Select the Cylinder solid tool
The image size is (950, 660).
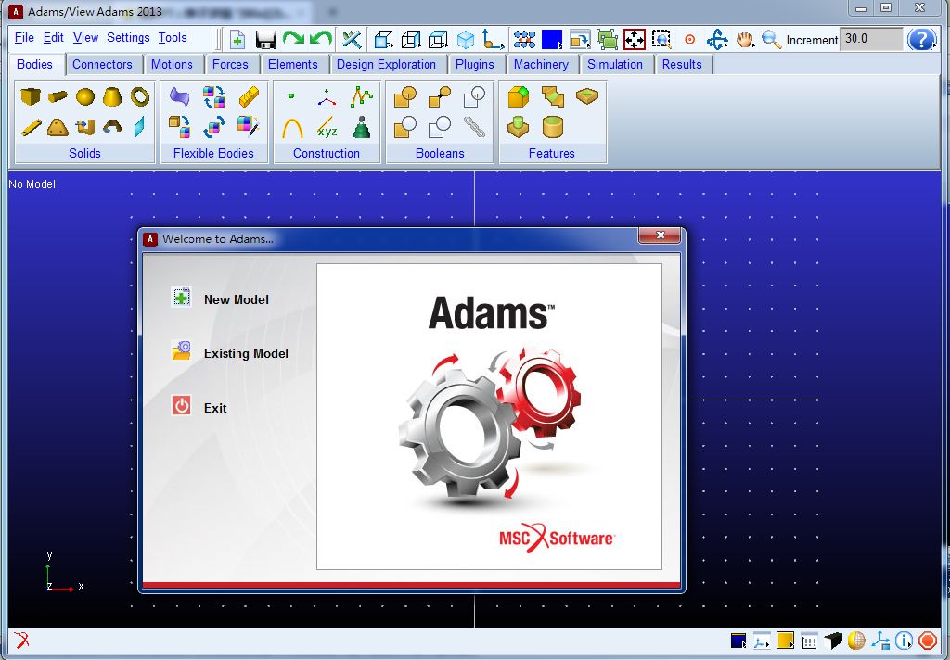click(x=58, y=96)
